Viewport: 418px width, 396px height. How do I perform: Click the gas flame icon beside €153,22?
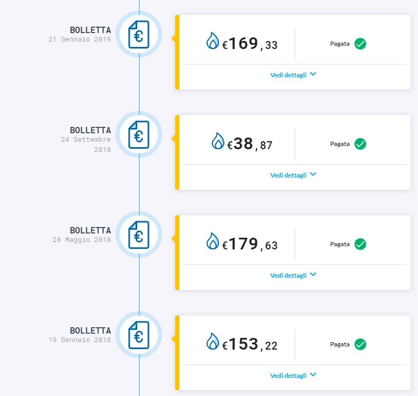212,341
